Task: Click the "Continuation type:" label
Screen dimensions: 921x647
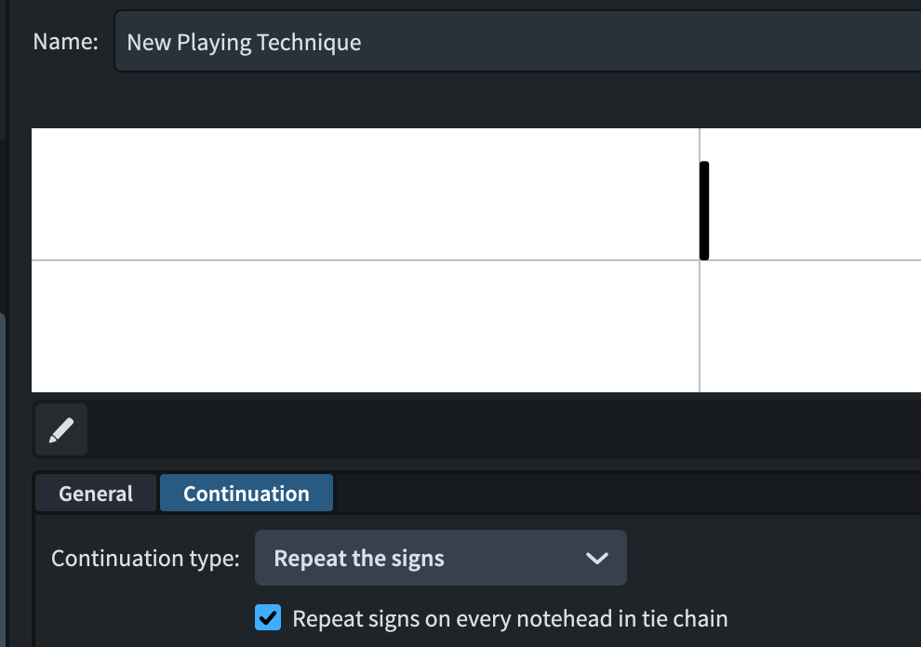Action: tap(145, 559)
